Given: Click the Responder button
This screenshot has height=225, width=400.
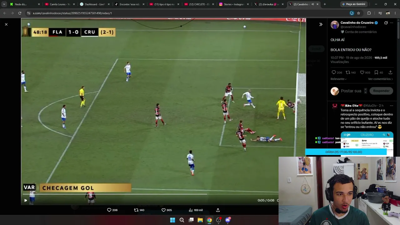Looking at the screenshot, I should point(381,91).
